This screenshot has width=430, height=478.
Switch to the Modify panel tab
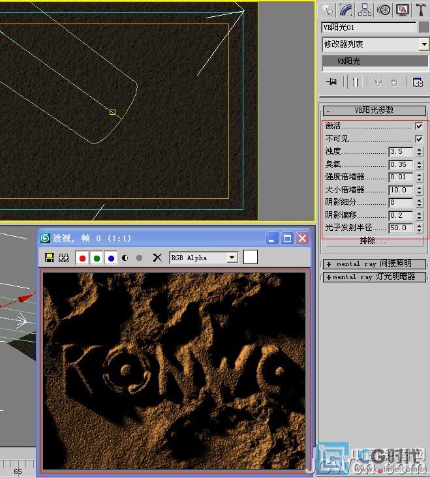[346, 9]
